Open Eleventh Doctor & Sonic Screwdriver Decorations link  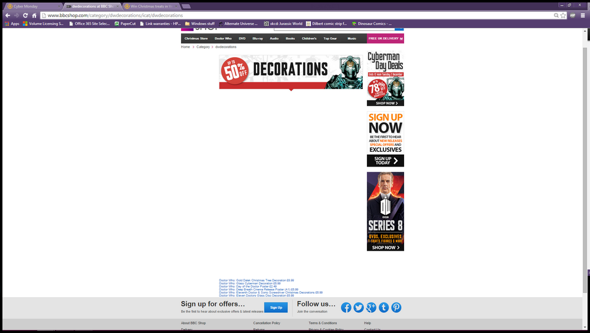pyautogui.click(x=271, y=292)
